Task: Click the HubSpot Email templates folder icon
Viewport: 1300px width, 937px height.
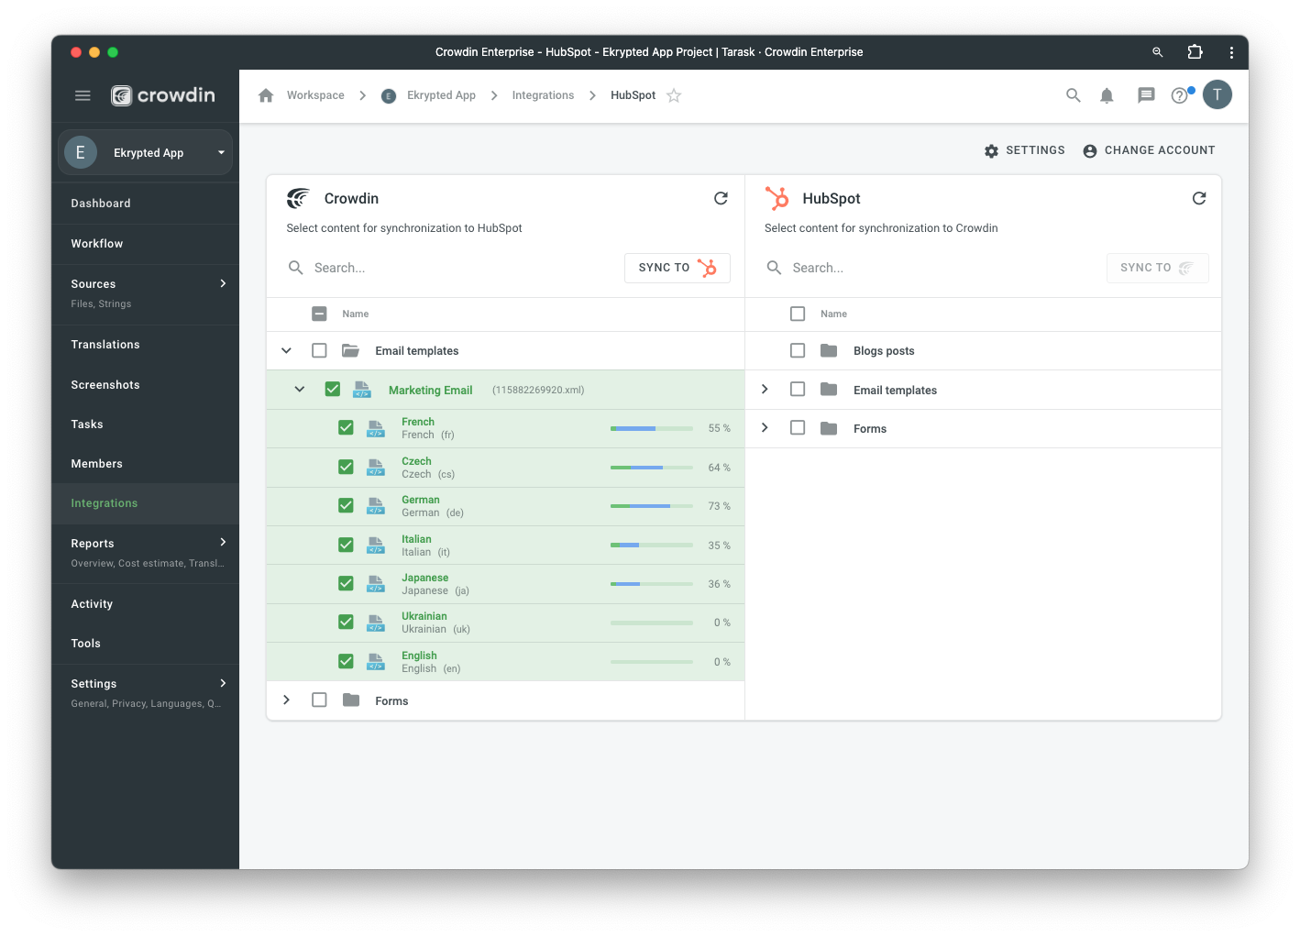Action: point(829,390)
